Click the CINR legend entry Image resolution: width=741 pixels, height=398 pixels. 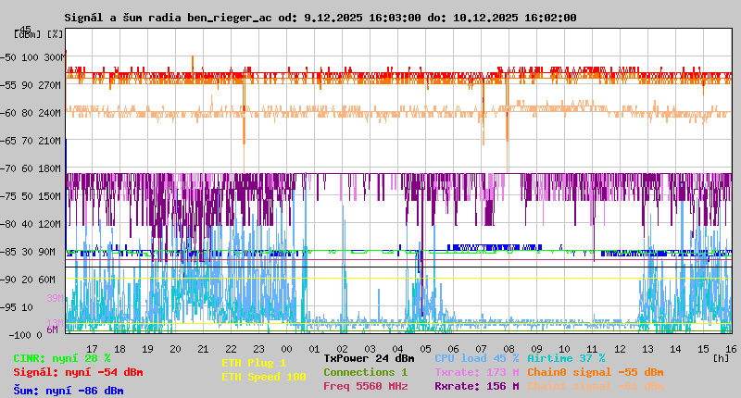[x=62, y=358]
